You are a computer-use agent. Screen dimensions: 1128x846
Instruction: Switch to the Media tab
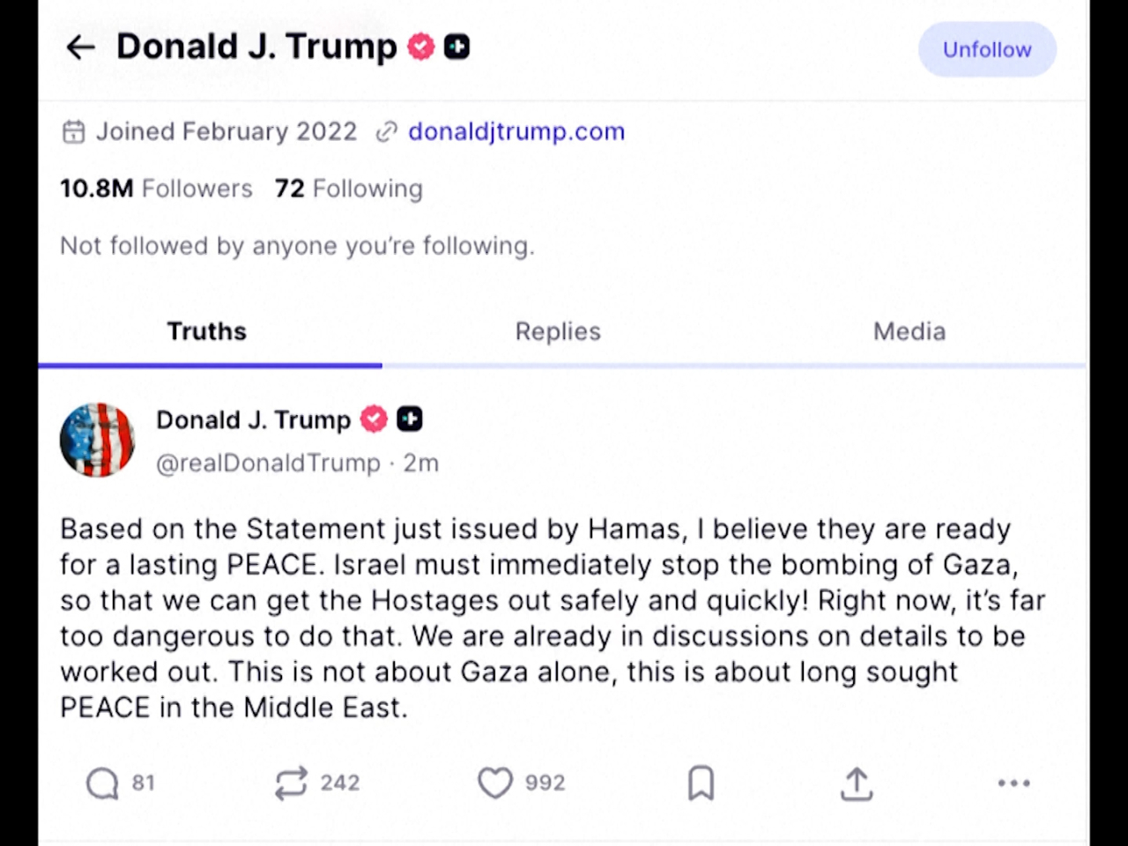pos(909,331)
